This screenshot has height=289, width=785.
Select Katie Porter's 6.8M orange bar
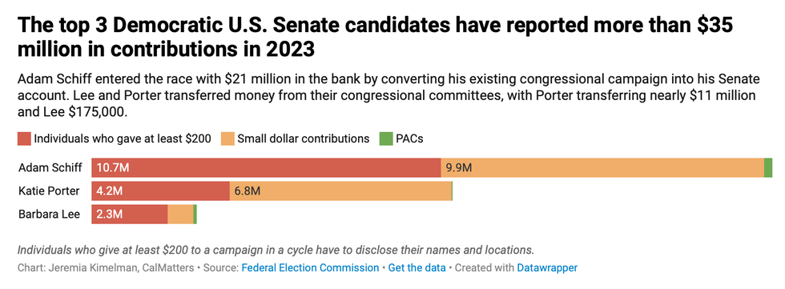tap(340, 191)
